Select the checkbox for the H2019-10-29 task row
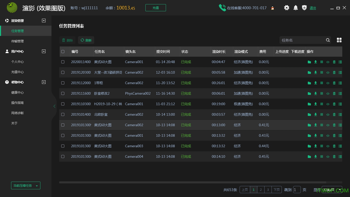350x197 pixels. pyautogui.click(x=63, y=104)
